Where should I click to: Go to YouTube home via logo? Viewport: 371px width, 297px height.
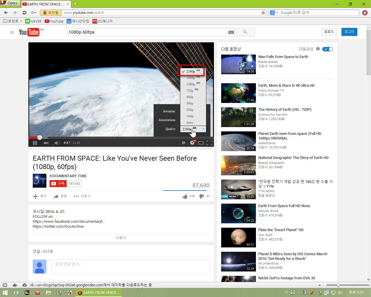coord(29,32)
